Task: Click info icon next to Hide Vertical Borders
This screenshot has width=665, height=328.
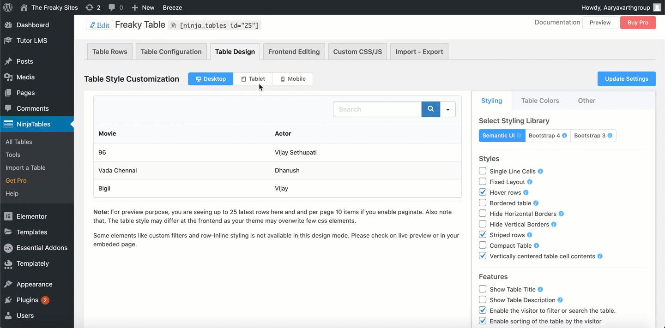Action: pos(554,224)
